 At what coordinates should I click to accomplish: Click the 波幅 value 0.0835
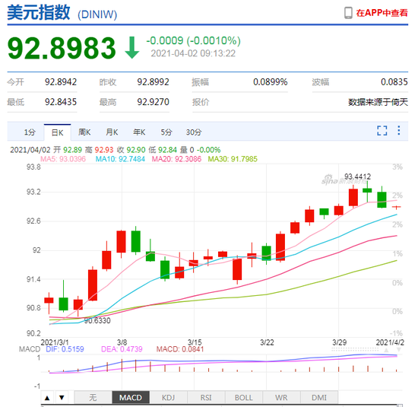394,82
